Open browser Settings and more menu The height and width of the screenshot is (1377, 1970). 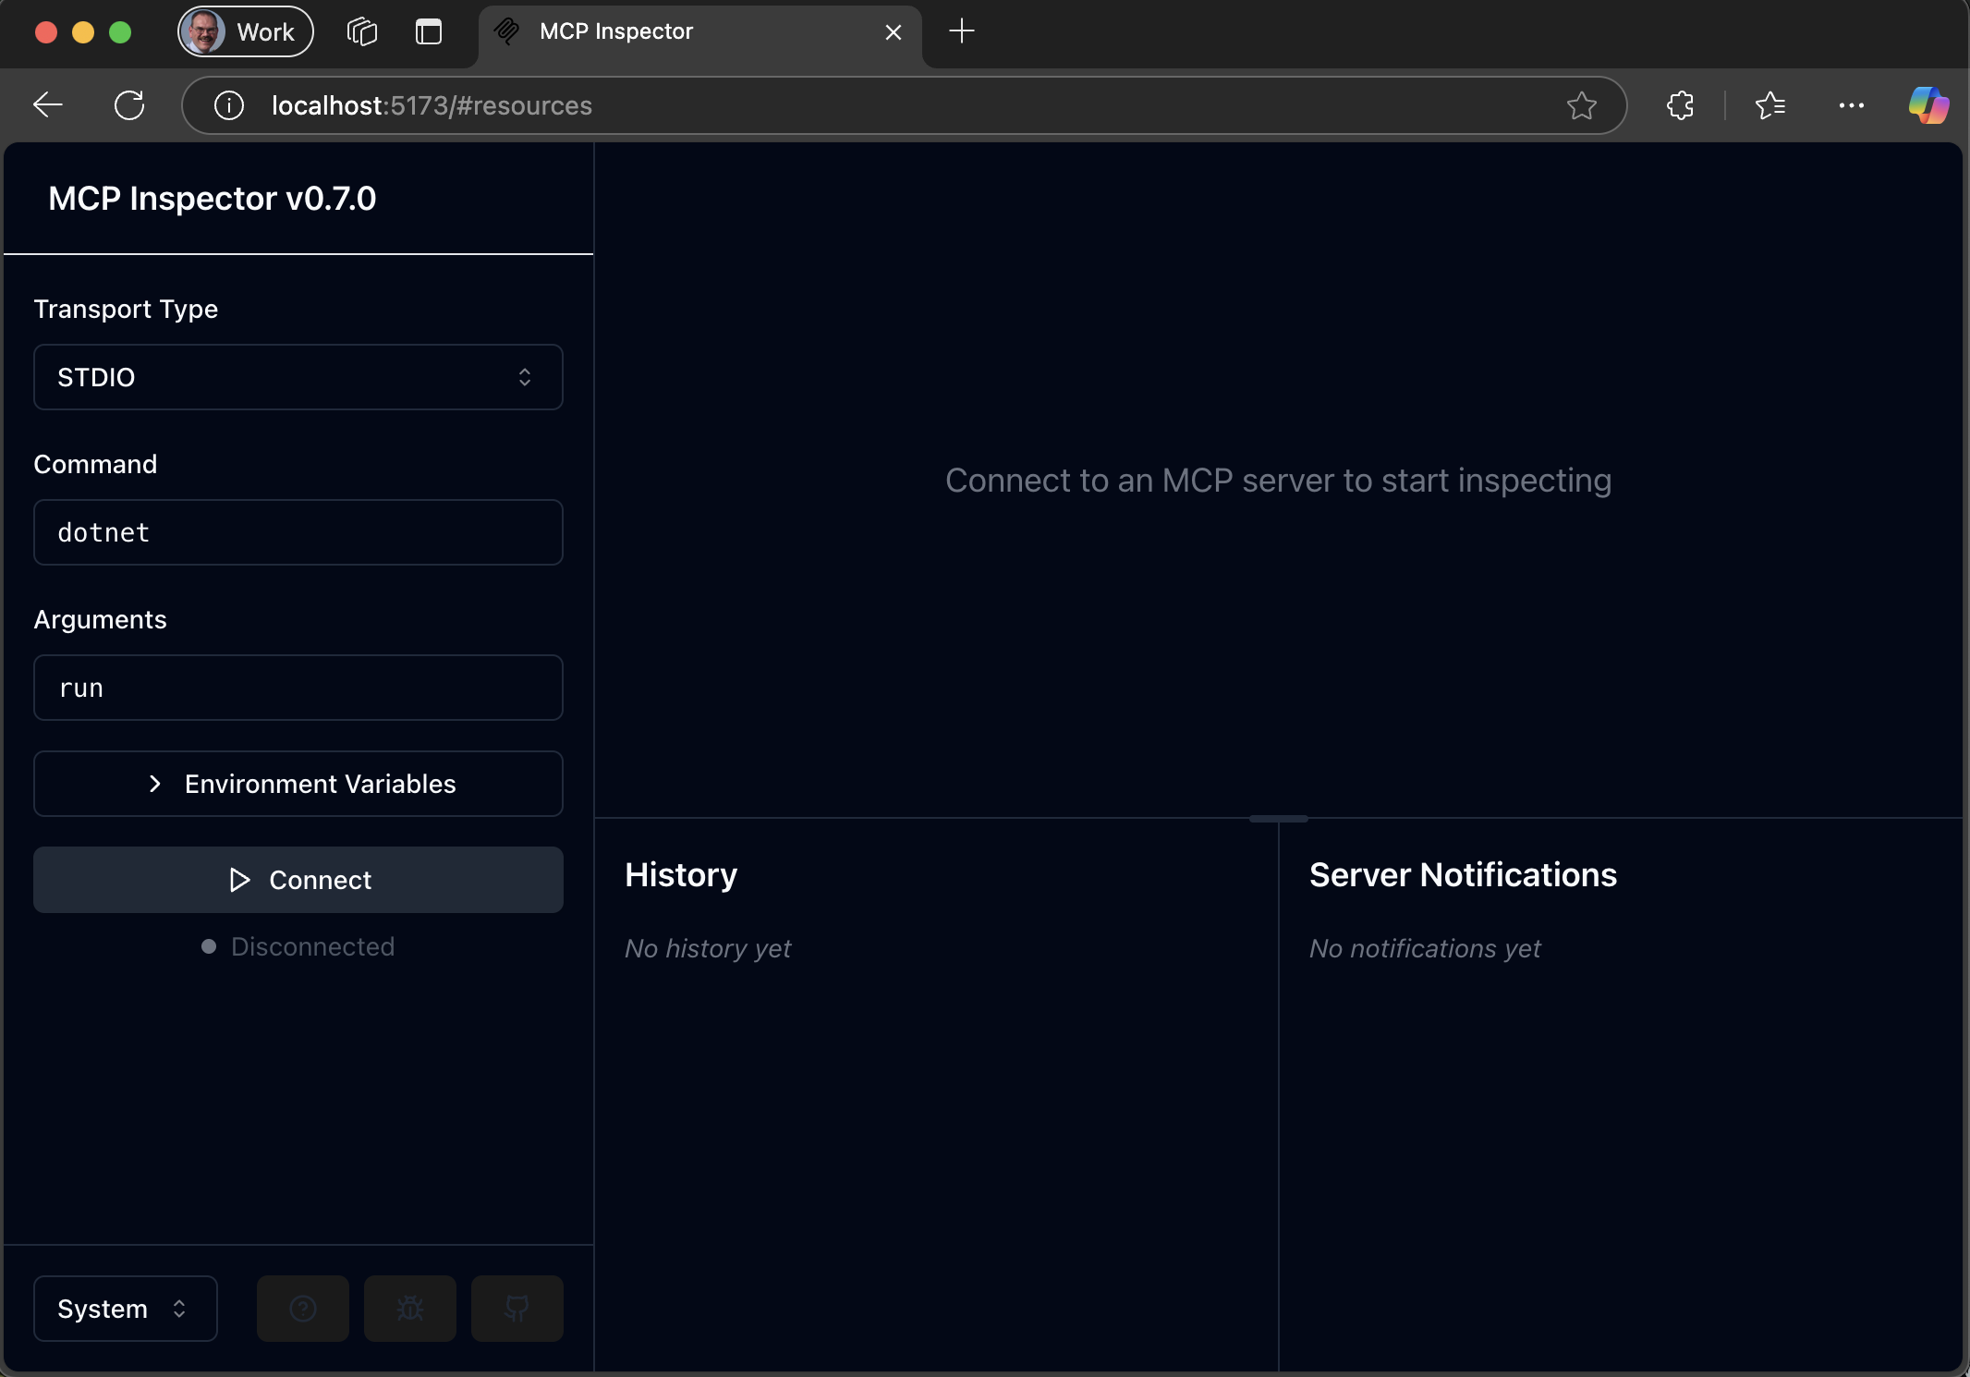pyautogui.click(x=1852, y=105)
